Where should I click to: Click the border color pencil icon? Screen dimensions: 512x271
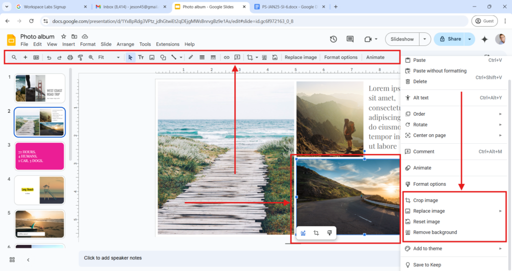190,57
